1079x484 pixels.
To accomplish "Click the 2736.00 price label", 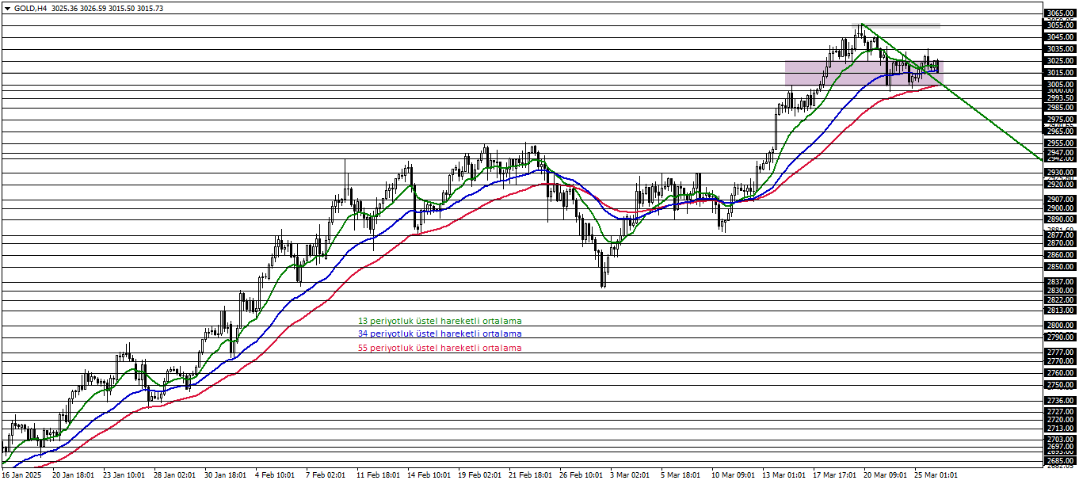I will coord(1060,402).
